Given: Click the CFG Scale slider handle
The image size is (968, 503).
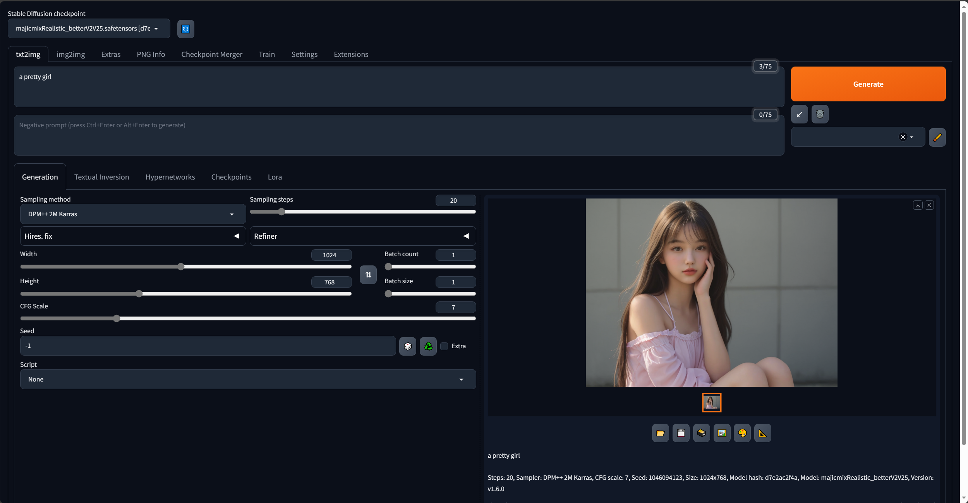Looking at the screenshot, I should (117, 318).
